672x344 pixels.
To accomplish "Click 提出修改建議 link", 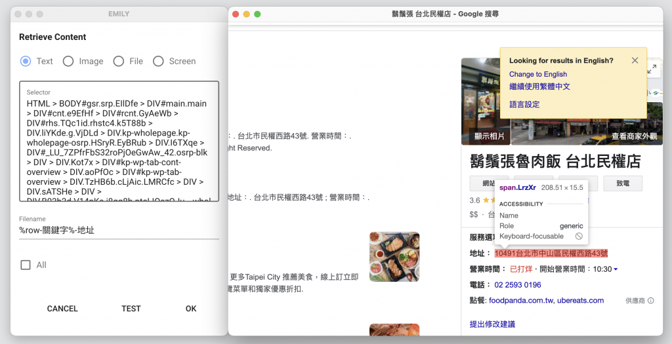I will [492, 324].
